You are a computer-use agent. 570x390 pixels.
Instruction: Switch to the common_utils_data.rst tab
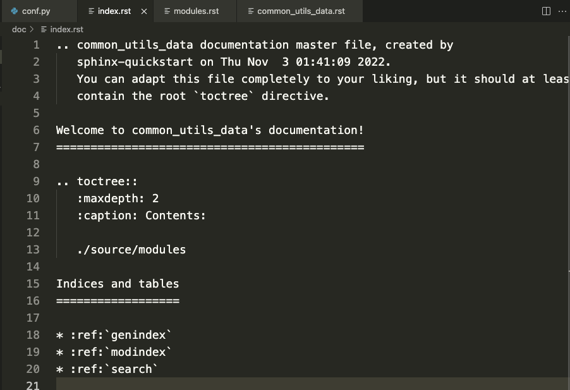point(301,11)
